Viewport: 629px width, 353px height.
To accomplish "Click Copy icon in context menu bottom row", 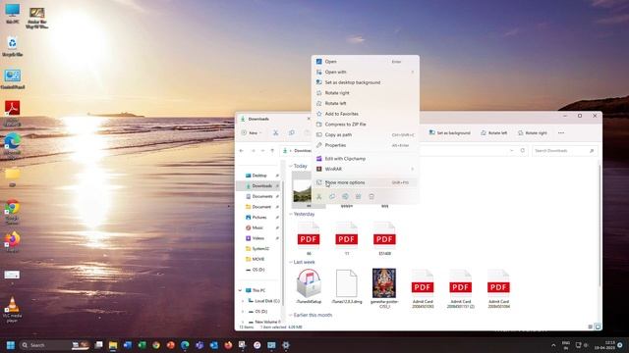I will coord(332,196).
